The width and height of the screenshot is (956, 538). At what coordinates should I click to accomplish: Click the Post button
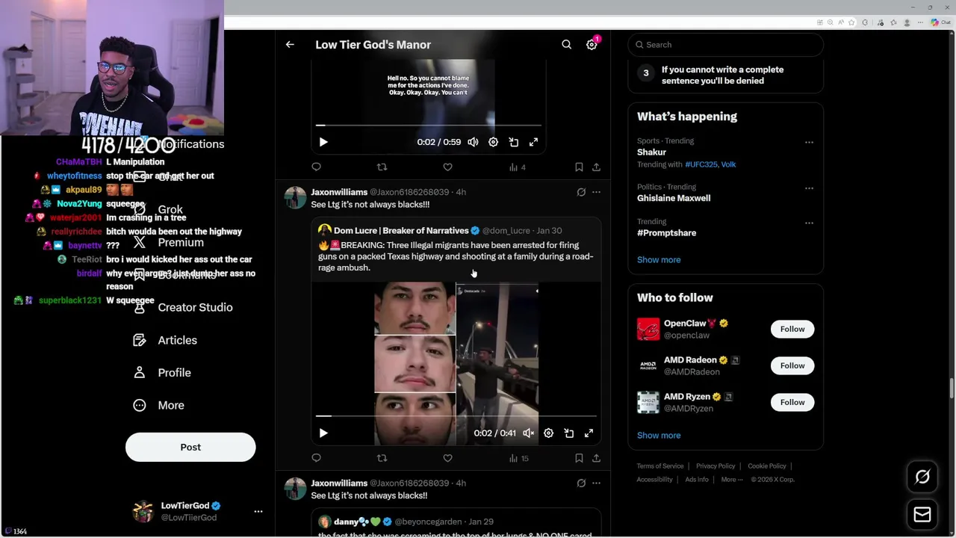pos(190,447)
